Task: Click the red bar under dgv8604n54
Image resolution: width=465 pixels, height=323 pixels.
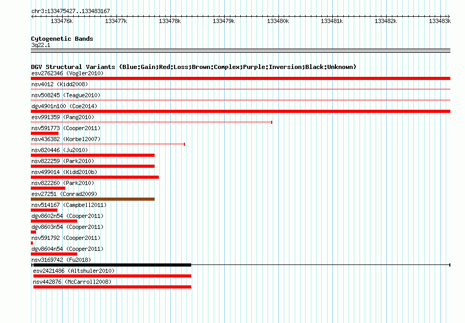Action: tap(54, 254)
